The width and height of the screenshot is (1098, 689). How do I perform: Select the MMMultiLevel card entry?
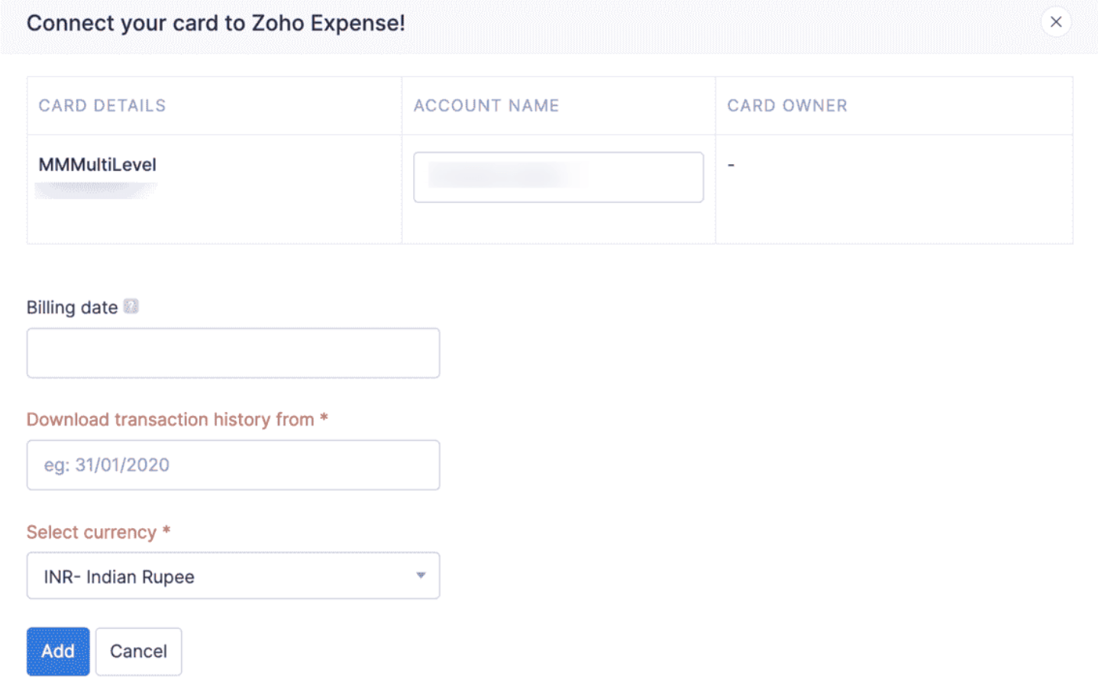(x=96, y=164)
